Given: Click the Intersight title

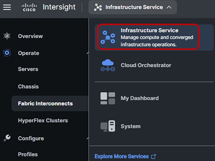Looking at the screenshot, I should click(x=59, y=7).
